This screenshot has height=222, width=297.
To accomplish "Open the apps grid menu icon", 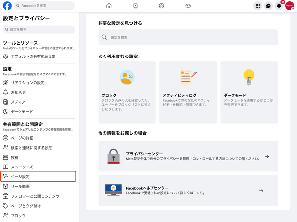I will pos(257,6).
